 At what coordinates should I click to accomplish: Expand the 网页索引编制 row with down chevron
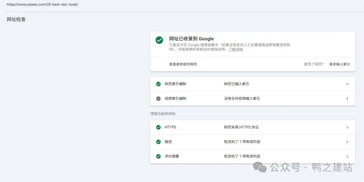point(347,84)
